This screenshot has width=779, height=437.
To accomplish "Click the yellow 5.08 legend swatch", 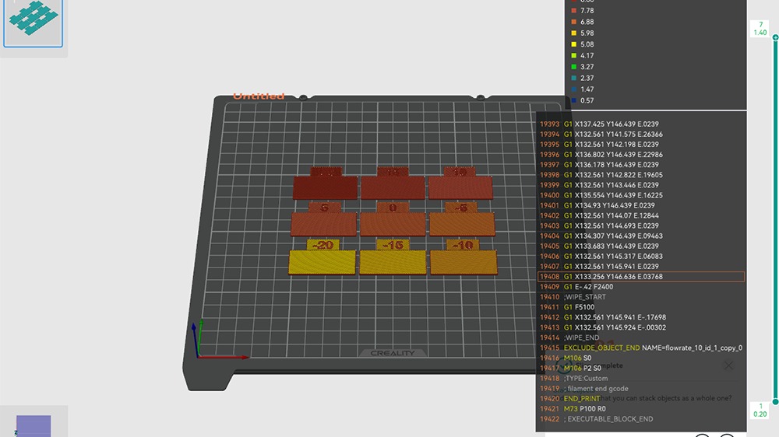I will point(574,44).
